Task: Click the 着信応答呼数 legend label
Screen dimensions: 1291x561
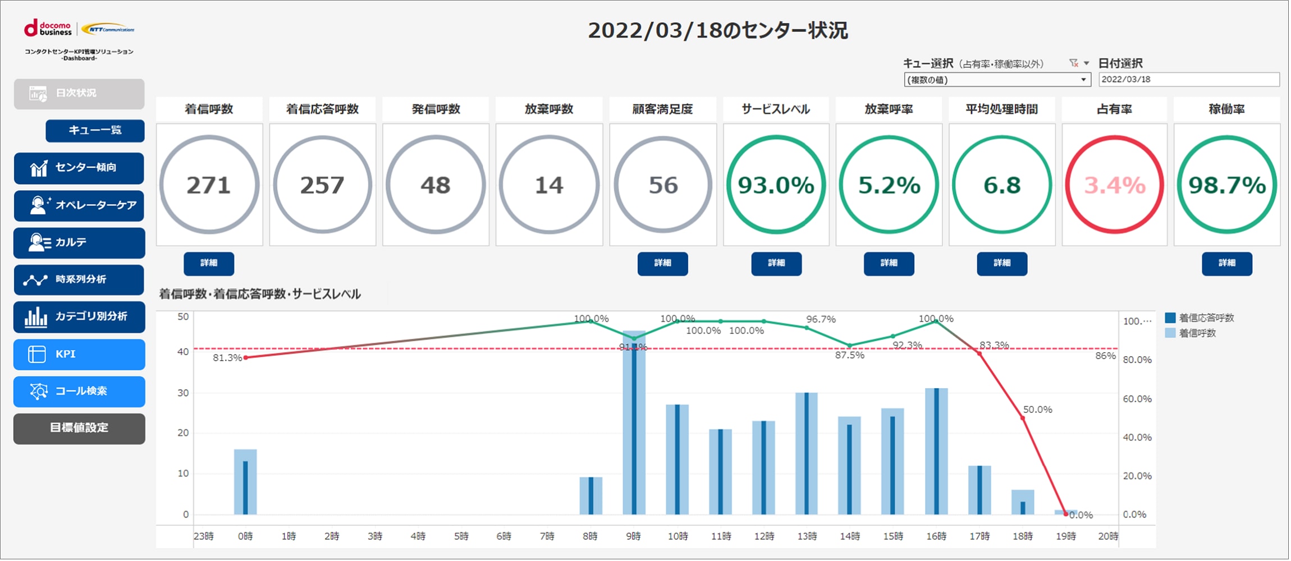Action: click(x=1206, y=318)
